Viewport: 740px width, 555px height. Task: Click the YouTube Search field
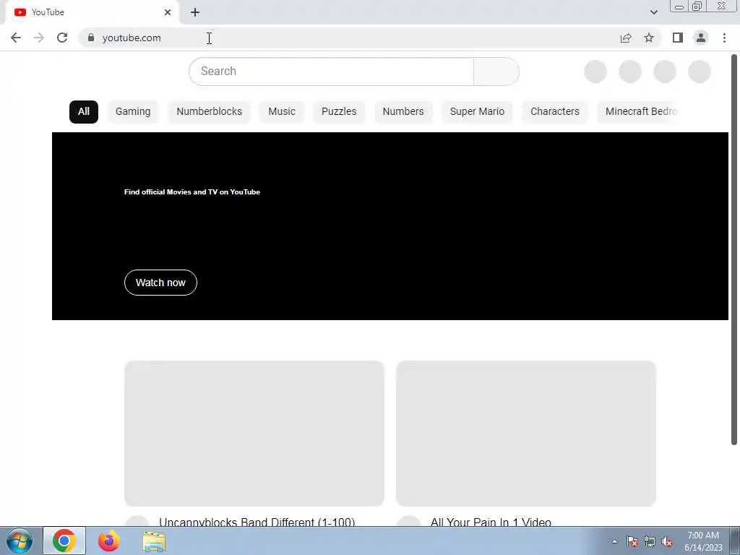click(331, 72)
